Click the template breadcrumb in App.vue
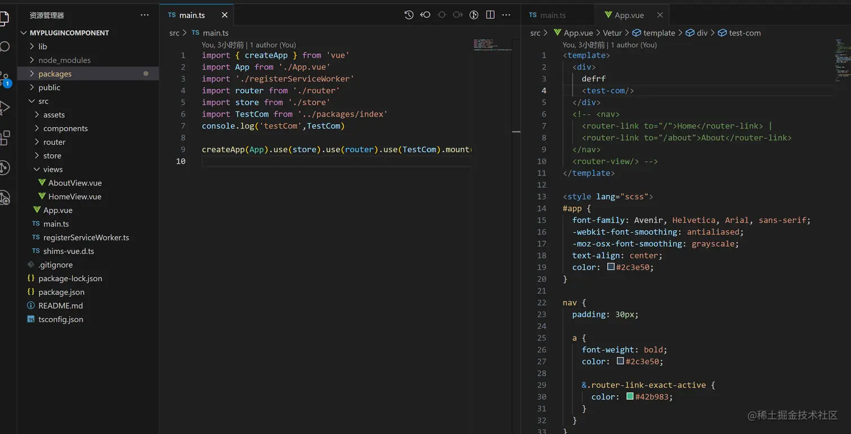The height and width of the screenshot is (434, 851). coord(659,33)
